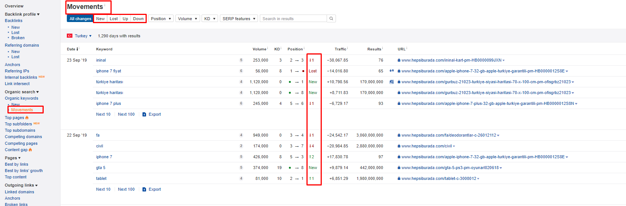Viewport: 626px width, 206px height.
Task: Click Next 10 under 23 Sep results
Action: coord(103,114)
